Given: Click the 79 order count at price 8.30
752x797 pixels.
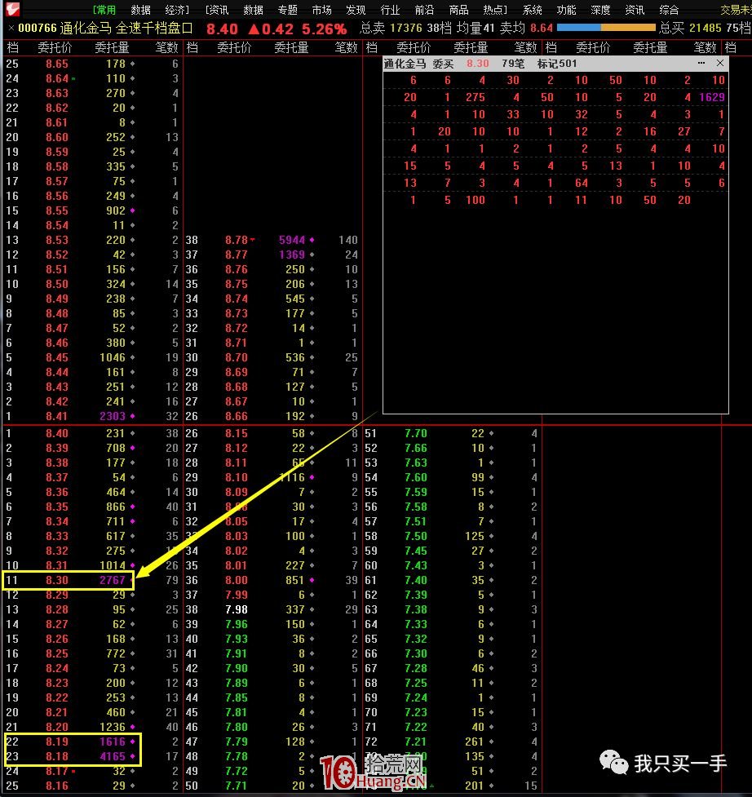Looking at the screenshot, I should click(x=172, y=580).
